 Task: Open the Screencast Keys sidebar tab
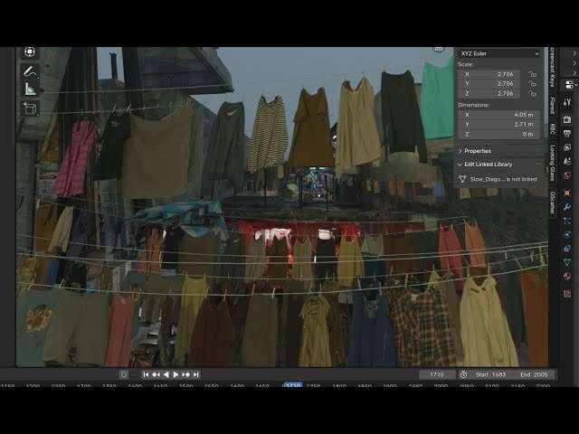(x=553, y=68)
